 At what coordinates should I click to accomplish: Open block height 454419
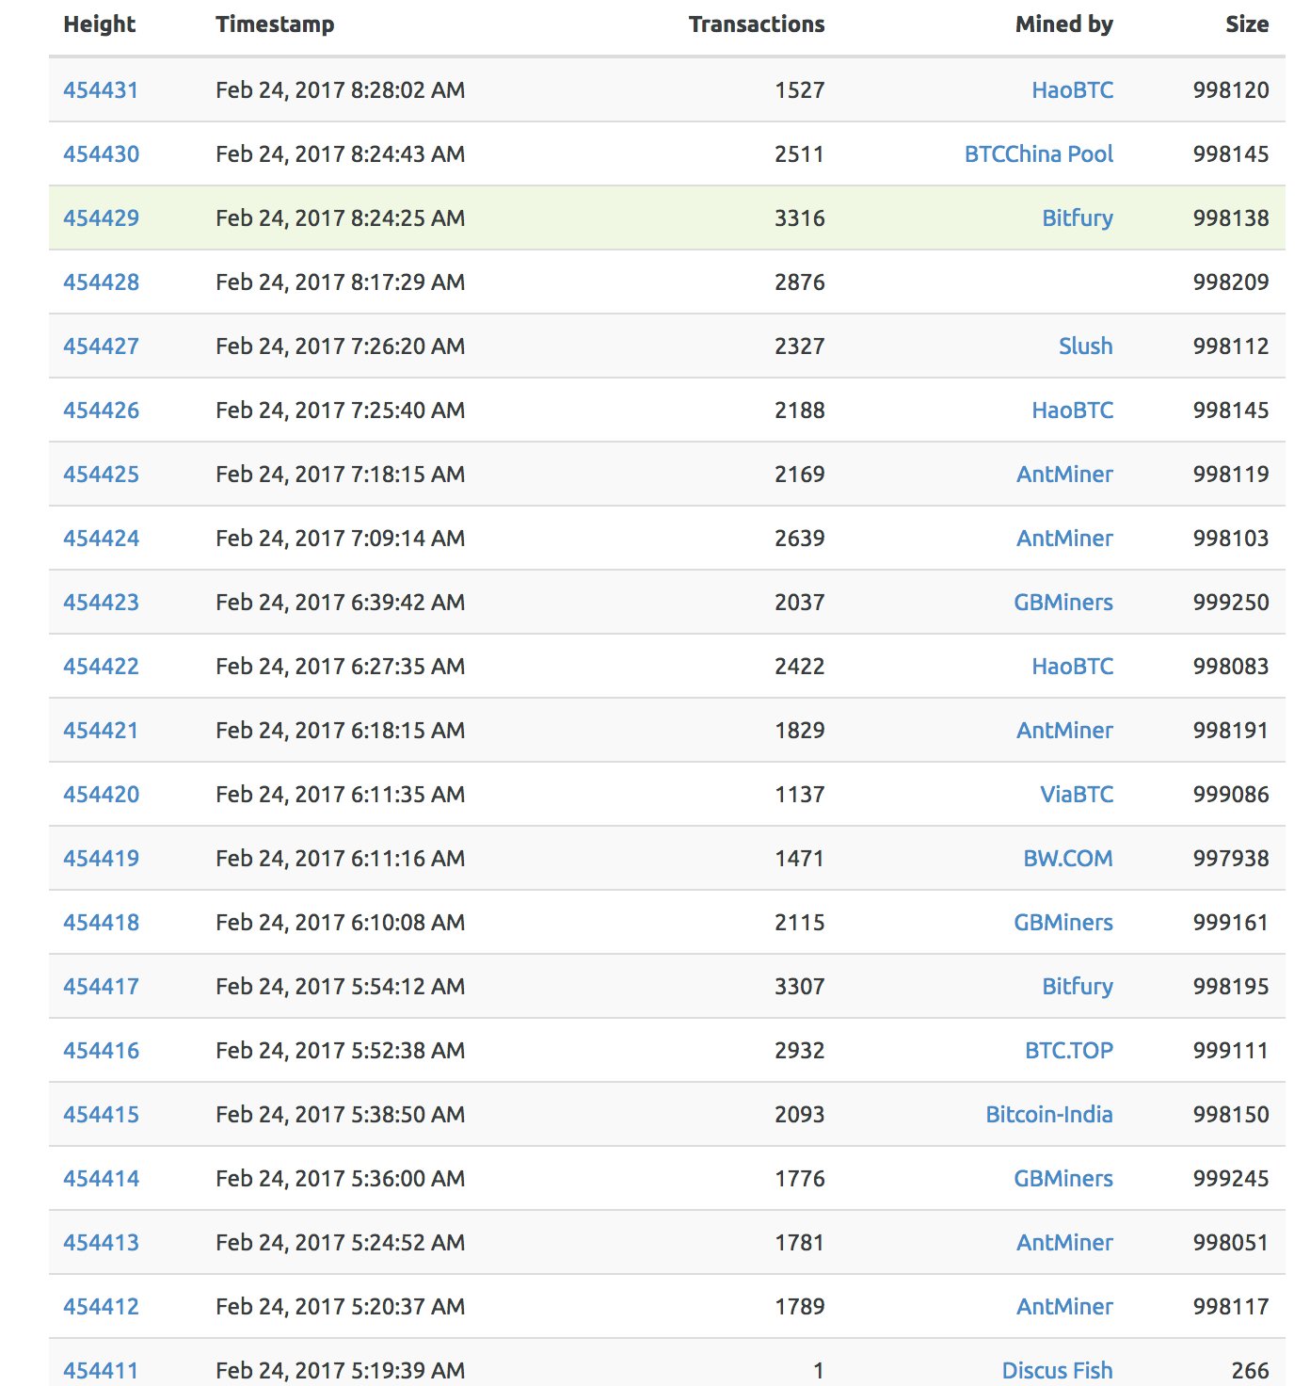click(x=101, y=859)
